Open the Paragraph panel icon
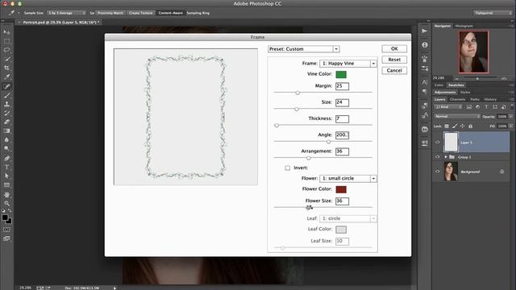516x290 pixels. tap(425, 92)
